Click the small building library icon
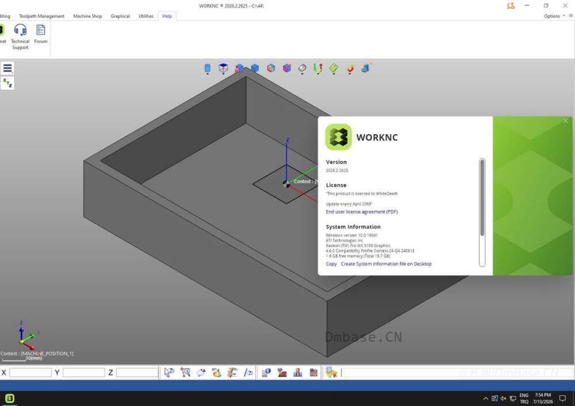 pos(313,373)
